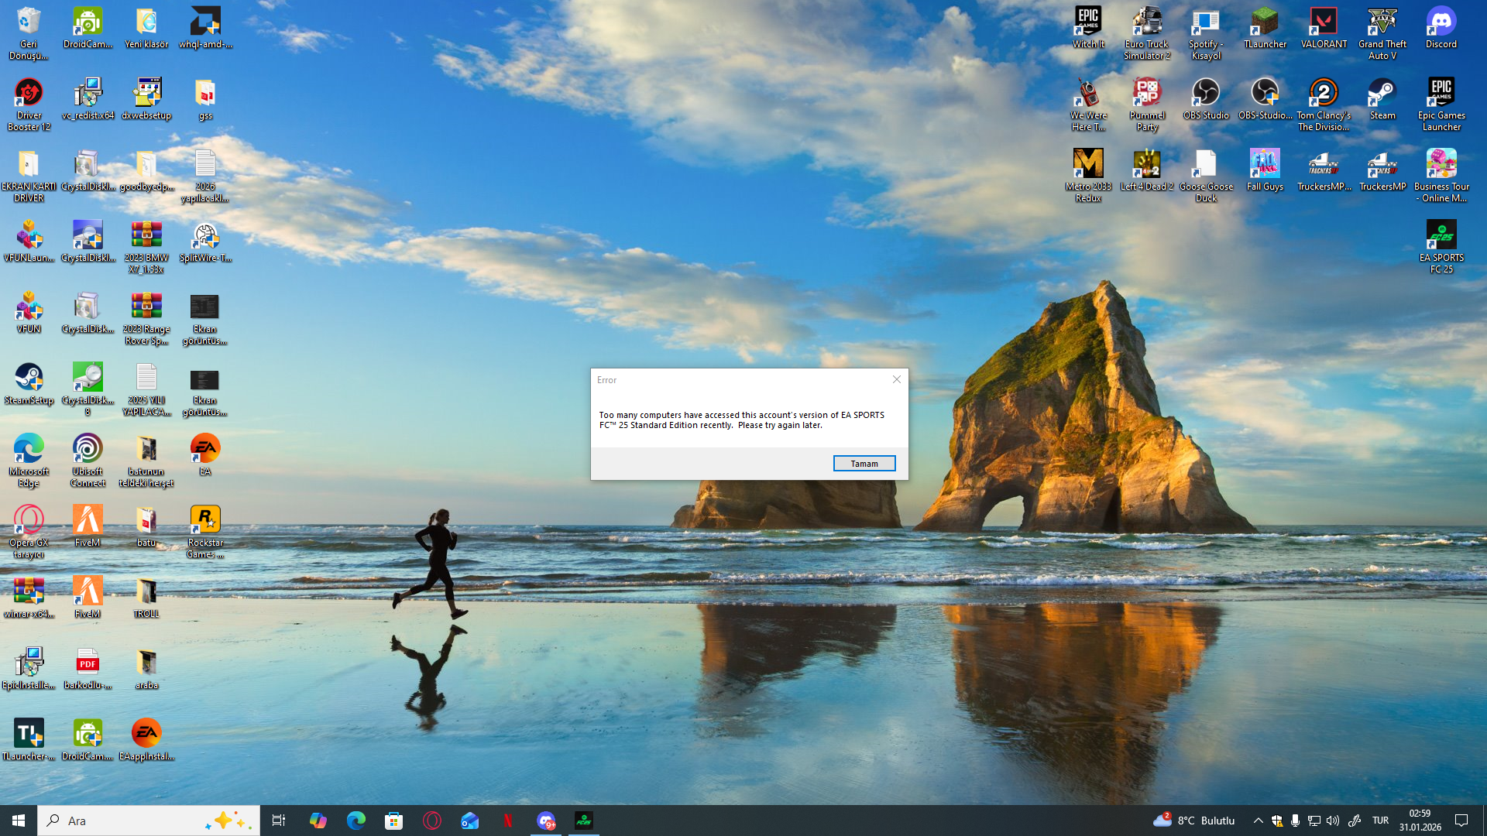Open the volume control in tray
Viewport: 1487px width, 836px height.
[1333, 821]
